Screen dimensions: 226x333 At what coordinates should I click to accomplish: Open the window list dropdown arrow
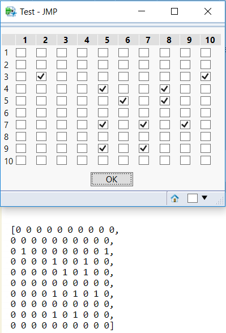coord(204,198)
